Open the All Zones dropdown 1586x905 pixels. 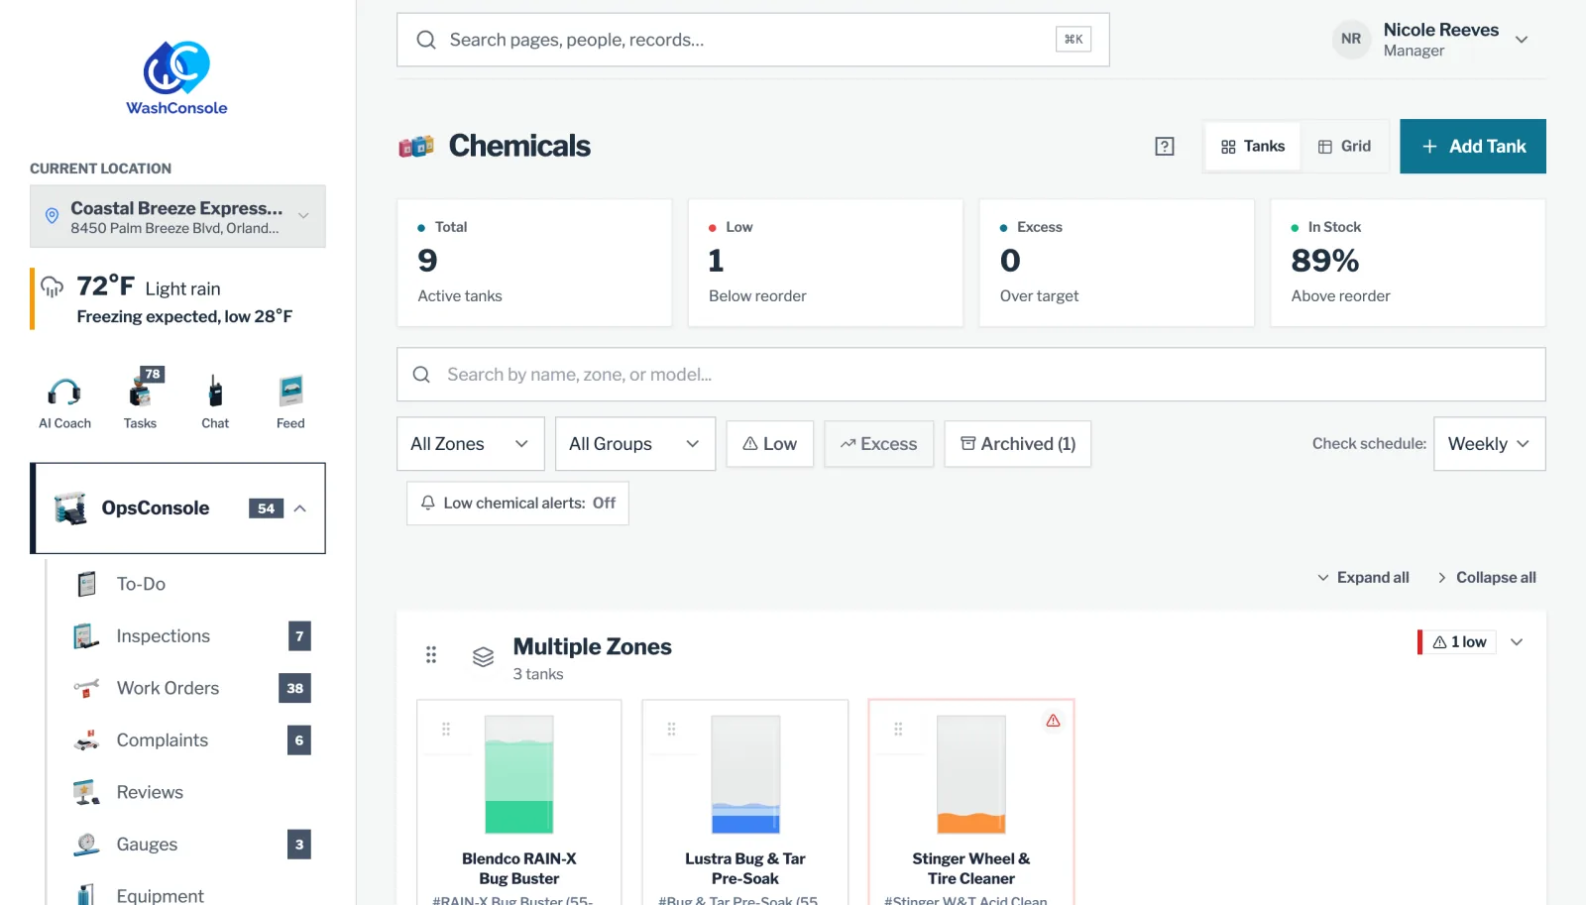tap(471, 444)
